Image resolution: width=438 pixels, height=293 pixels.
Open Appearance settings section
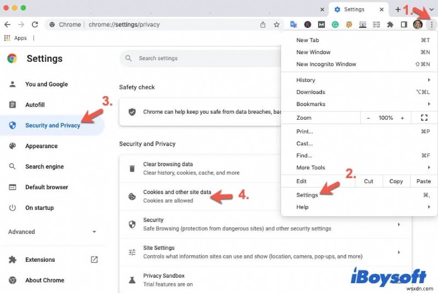point(42,146)
